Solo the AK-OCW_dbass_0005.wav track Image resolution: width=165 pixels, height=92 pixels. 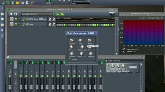click(x=19, y=19)
